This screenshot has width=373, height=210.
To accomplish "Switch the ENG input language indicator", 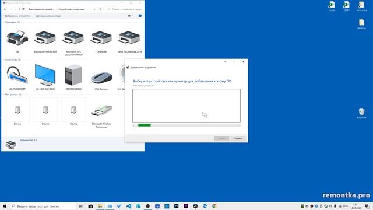I will pos(346,206).
